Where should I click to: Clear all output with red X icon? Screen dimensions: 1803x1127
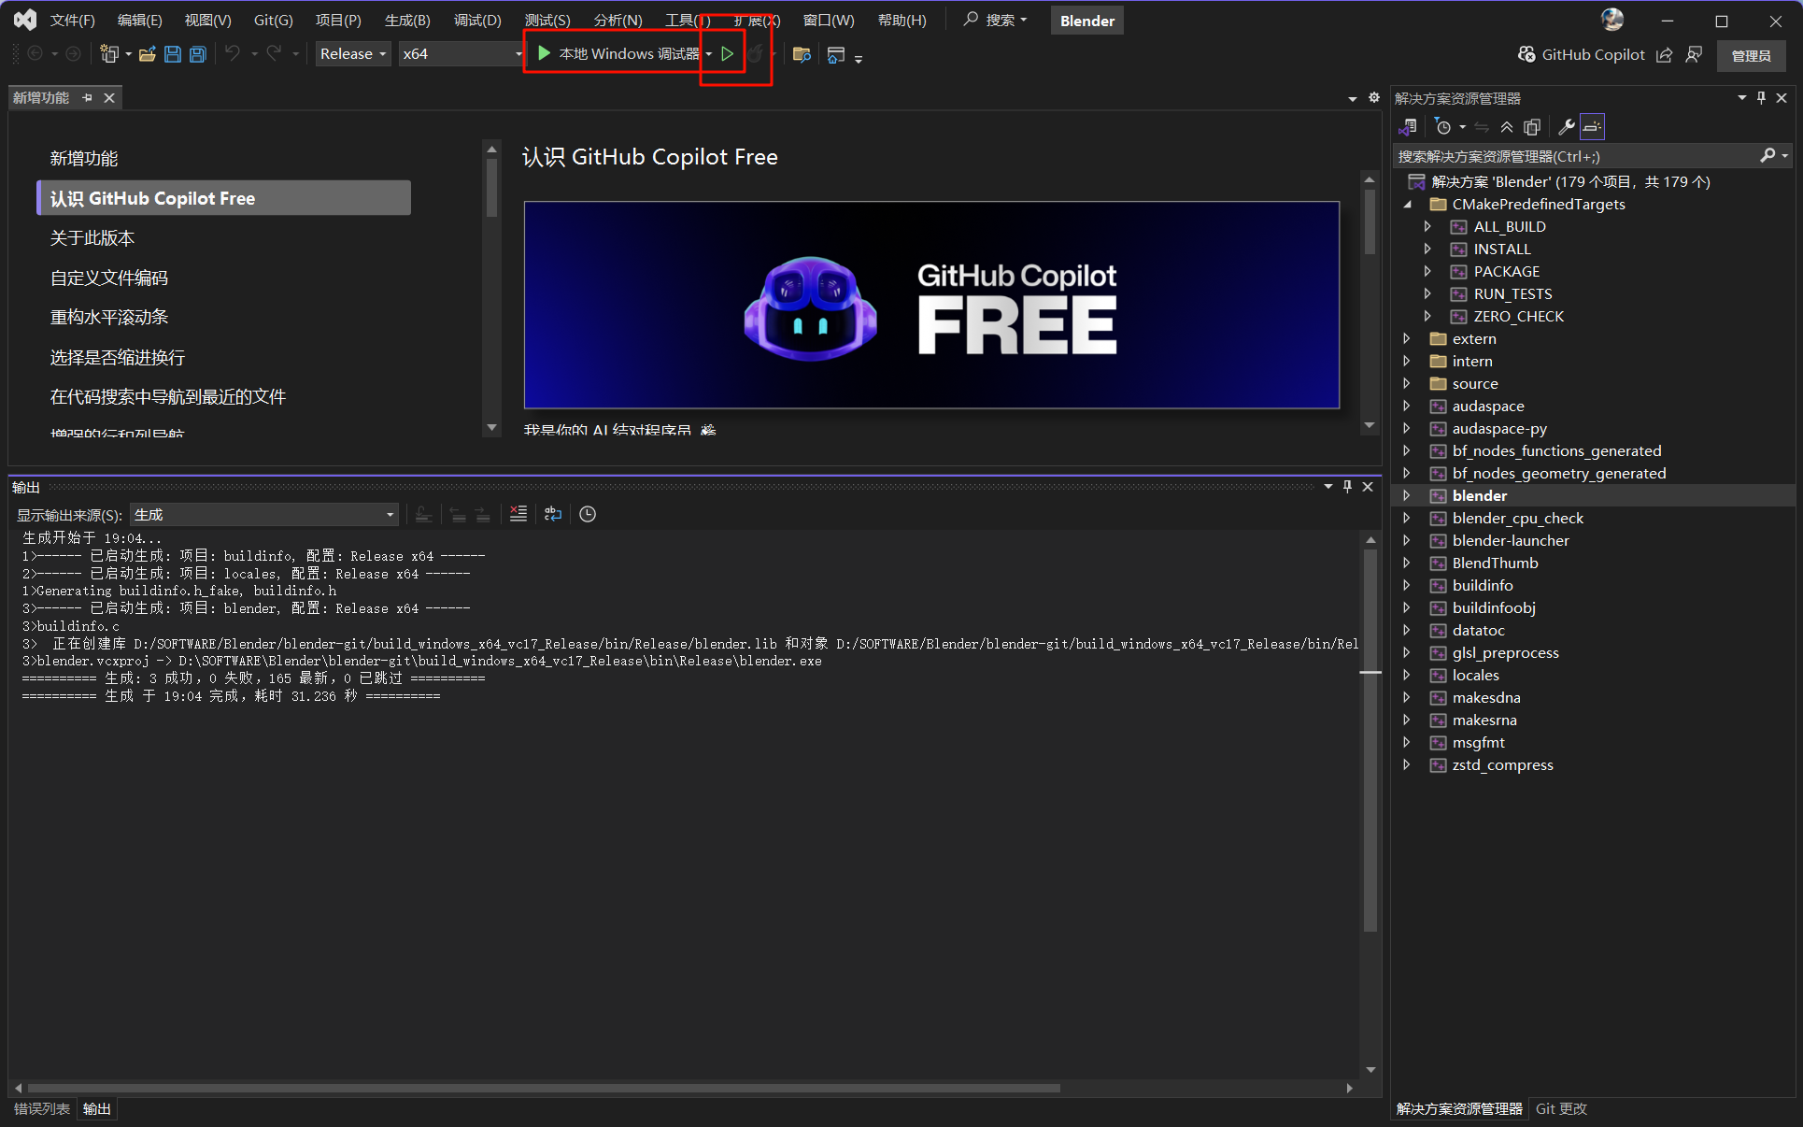[518, 514]
